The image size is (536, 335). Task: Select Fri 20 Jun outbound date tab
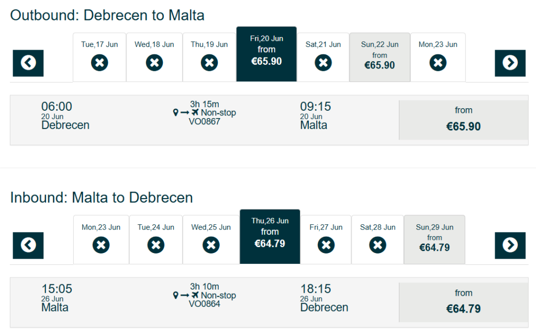click(x=266, y=54)
